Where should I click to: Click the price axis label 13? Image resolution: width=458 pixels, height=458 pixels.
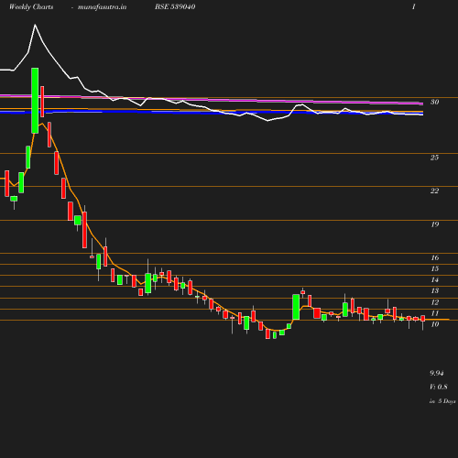click(x=435, y=290)
